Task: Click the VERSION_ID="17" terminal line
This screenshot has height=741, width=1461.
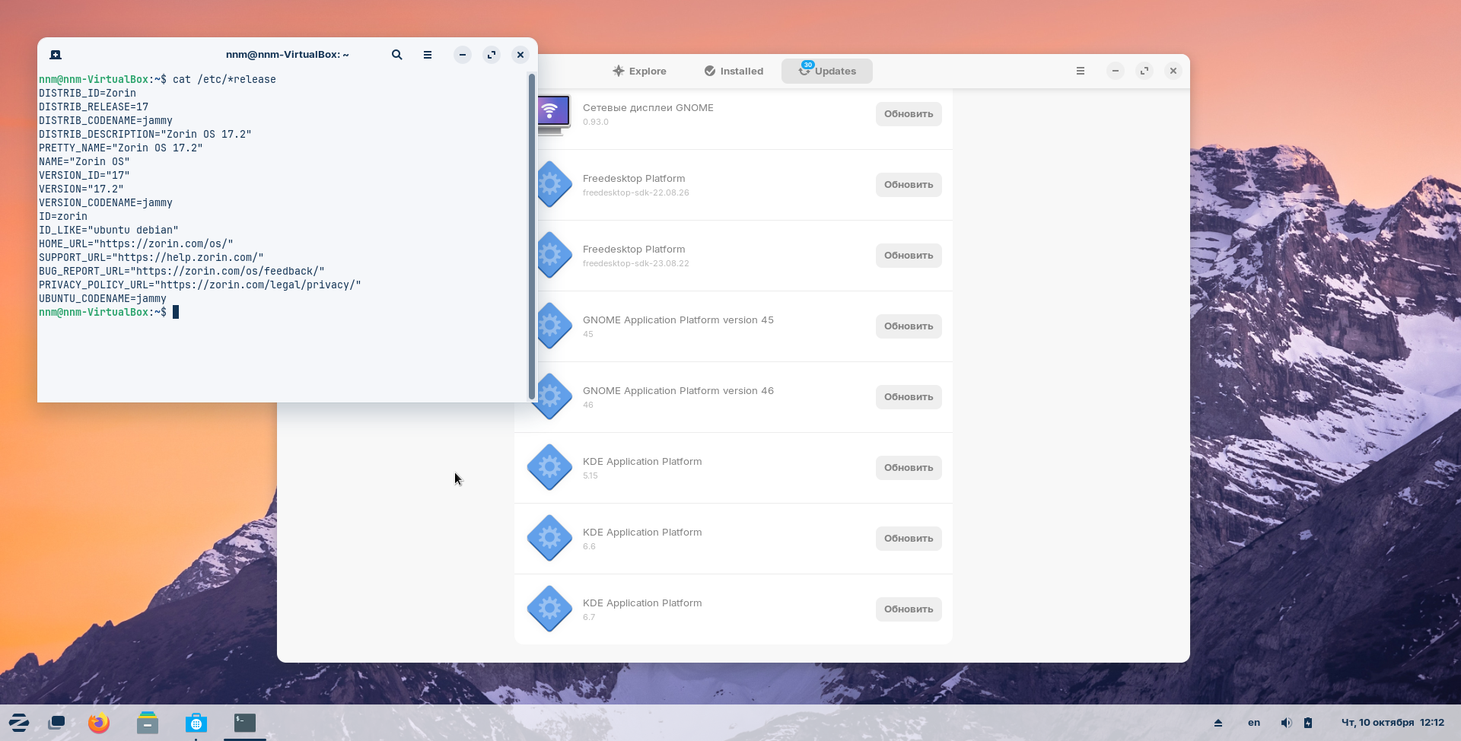Action: (x=84, y=175)
